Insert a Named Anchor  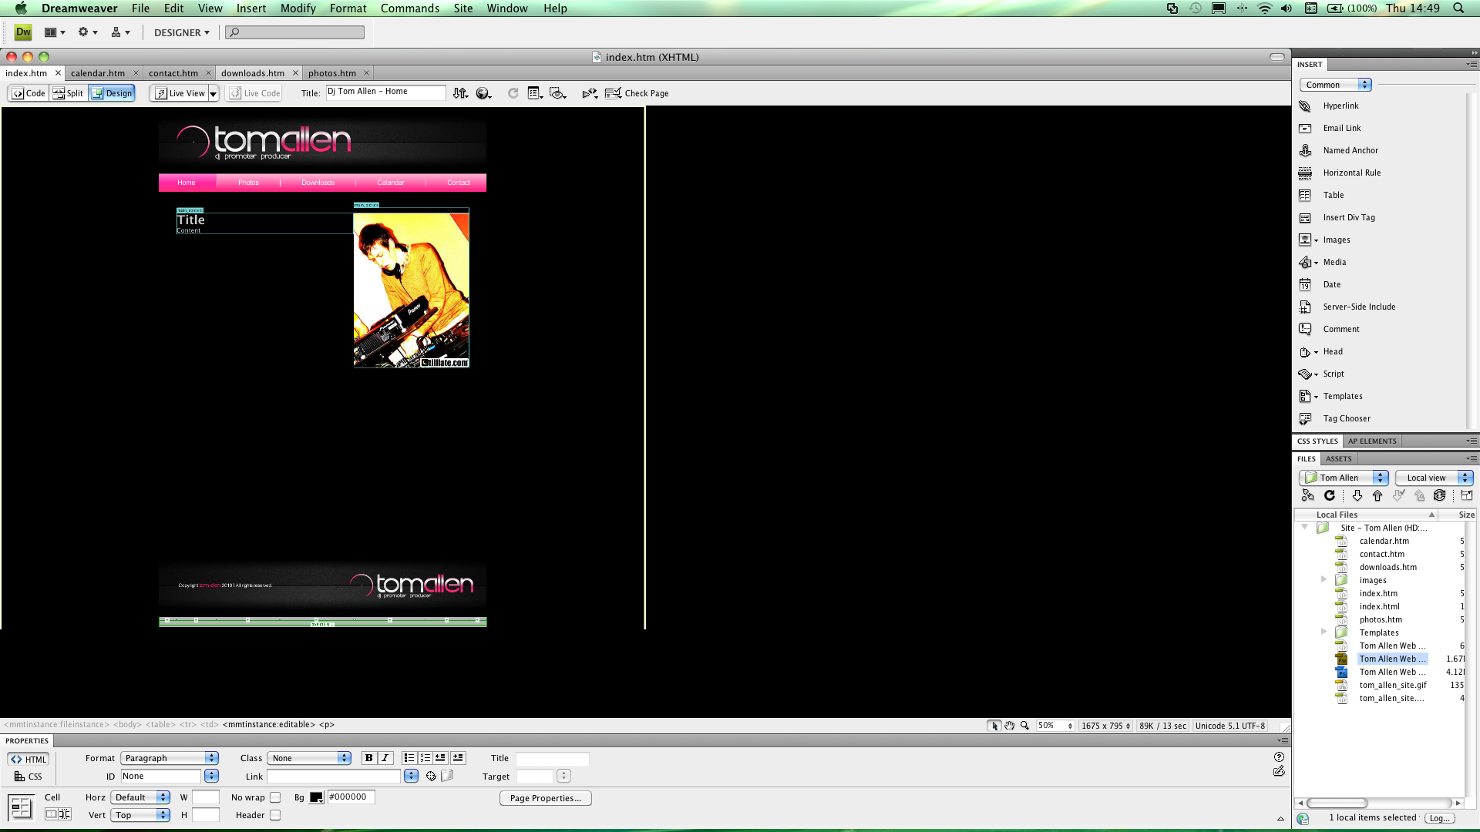click(x=1350, y=151)
